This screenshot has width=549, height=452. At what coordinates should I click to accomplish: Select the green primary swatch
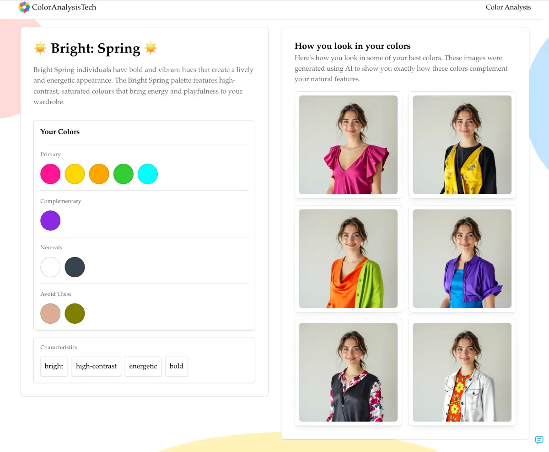coord(123,174)
